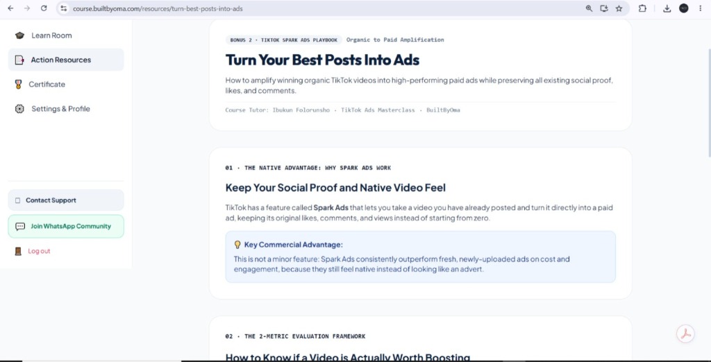The width and height of the screenshot is (711, 362).
Task: Click the Keep Your Social Proof heading
Action: coord(335,187)
